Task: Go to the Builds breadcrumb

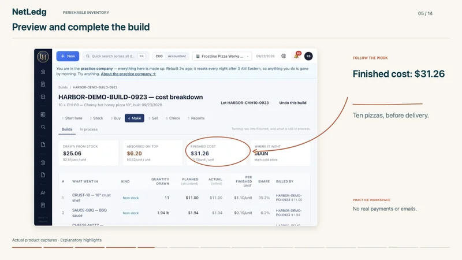Action: 63,87
